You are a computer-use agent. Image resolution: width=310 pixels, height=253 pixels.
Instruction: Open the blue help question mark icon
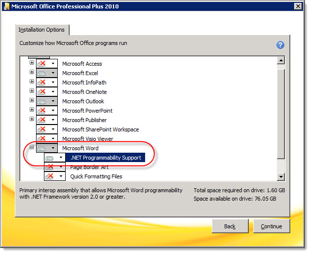[280, 45]
